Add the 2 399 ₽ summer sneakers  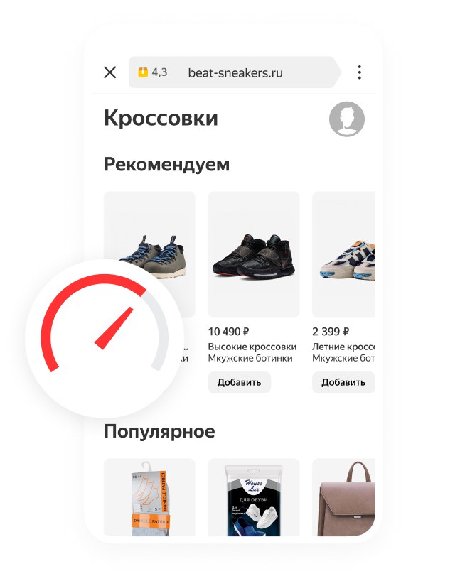point(343,382)
